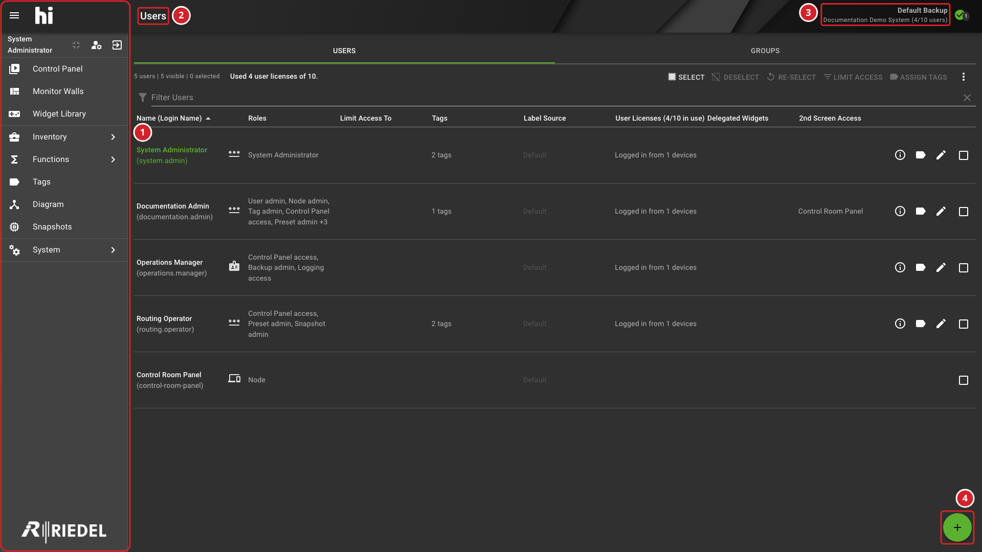Viewport: 982px width, 552px height.
Task: Click the Riedel logo
Action: (64, 531)
